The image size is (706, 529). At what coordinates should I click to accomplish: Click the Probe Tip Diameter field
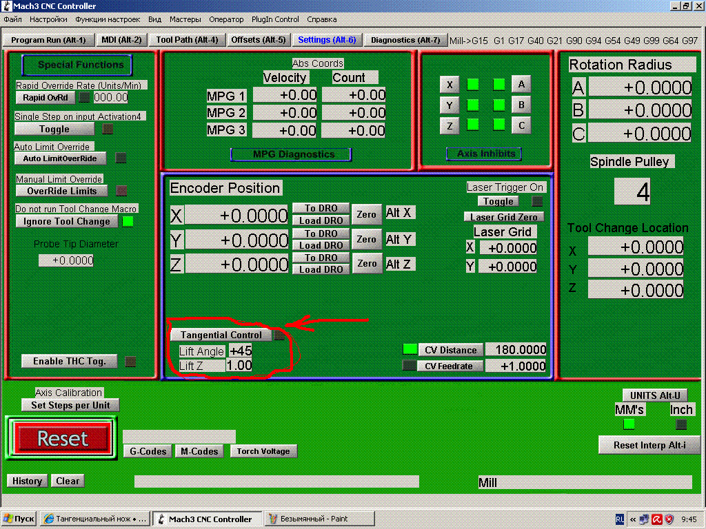tap(66, 260)
